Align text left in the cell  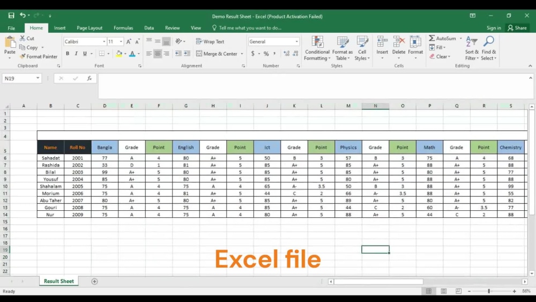click(149, 53)
